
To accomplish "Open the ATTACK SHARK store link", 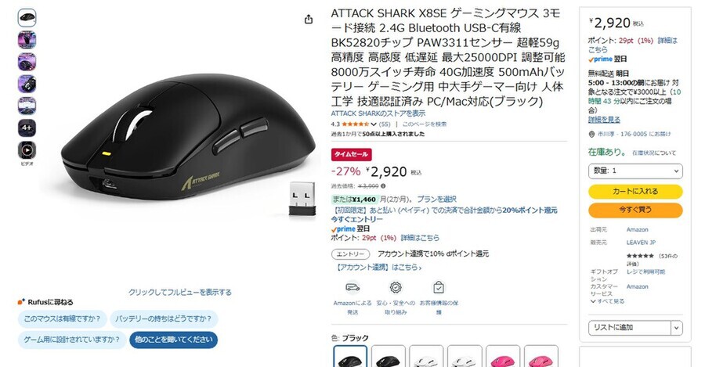I will tap(378, 113).
